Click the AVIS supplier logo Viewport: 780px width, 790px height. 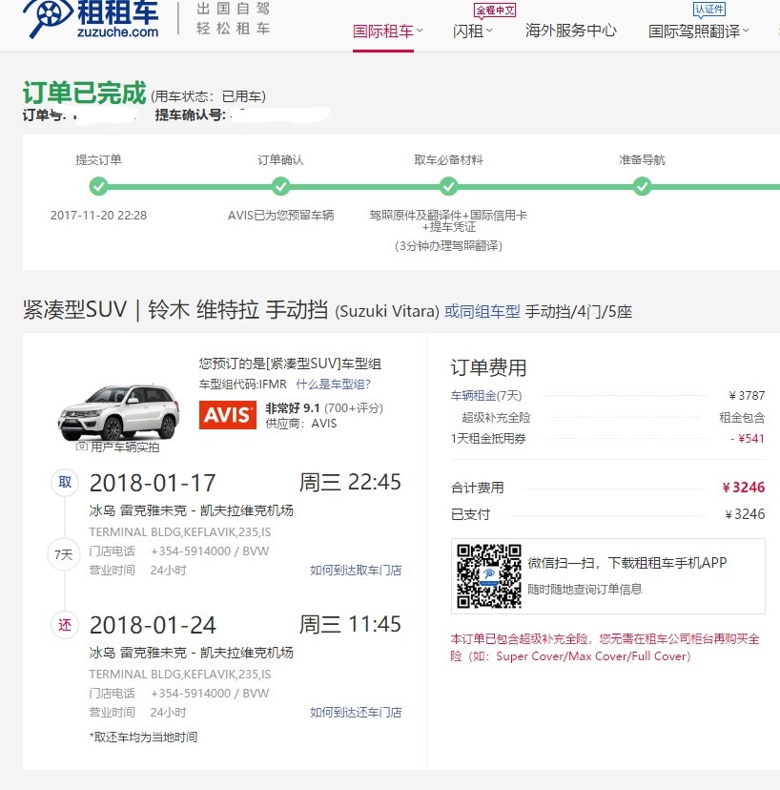(227, 415)
